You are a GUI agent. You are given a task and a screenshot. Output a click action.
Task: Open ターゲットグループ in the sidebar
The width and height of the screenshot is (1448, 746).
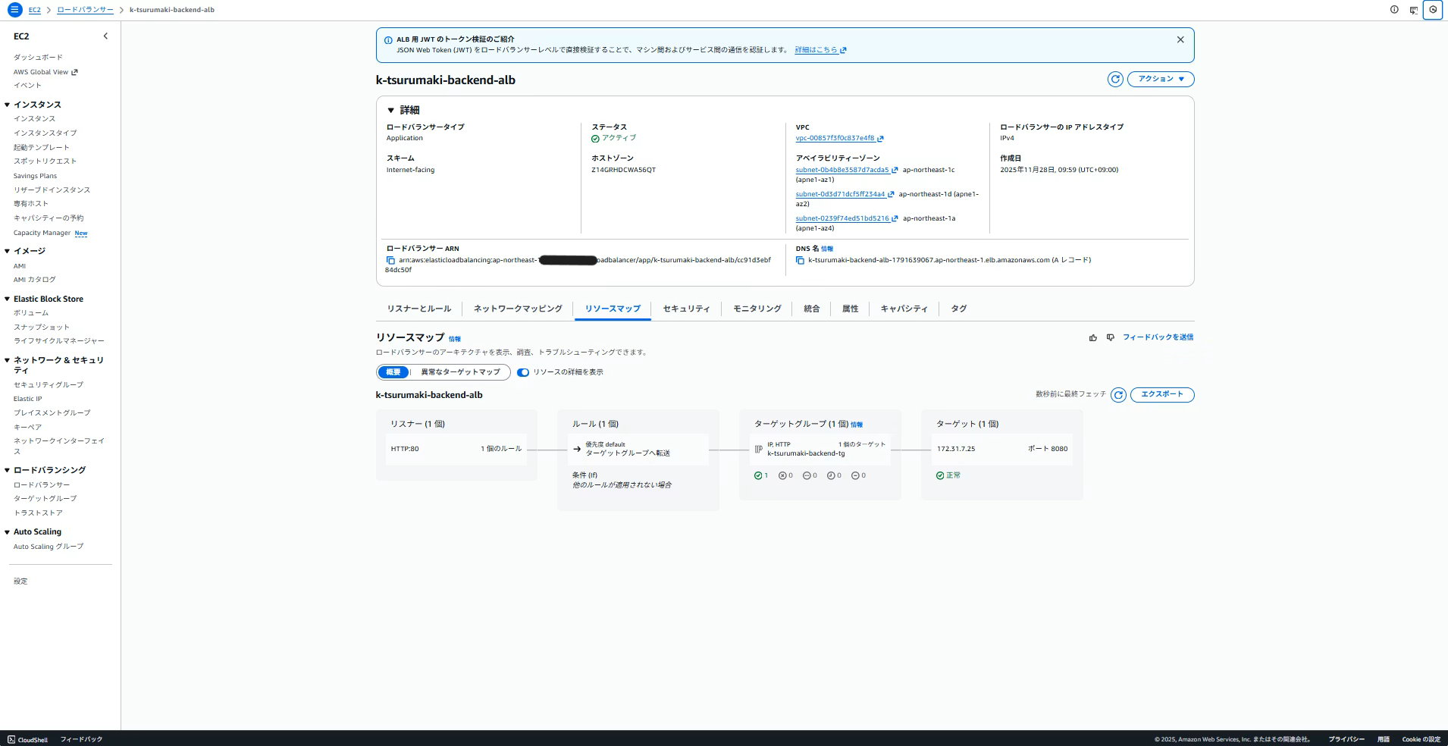[x=45, y=499]
